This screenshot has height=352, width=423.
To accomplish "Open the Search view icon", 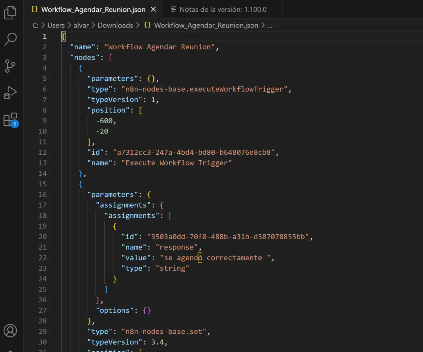I will pyautogui.click(x=10, y=39).
